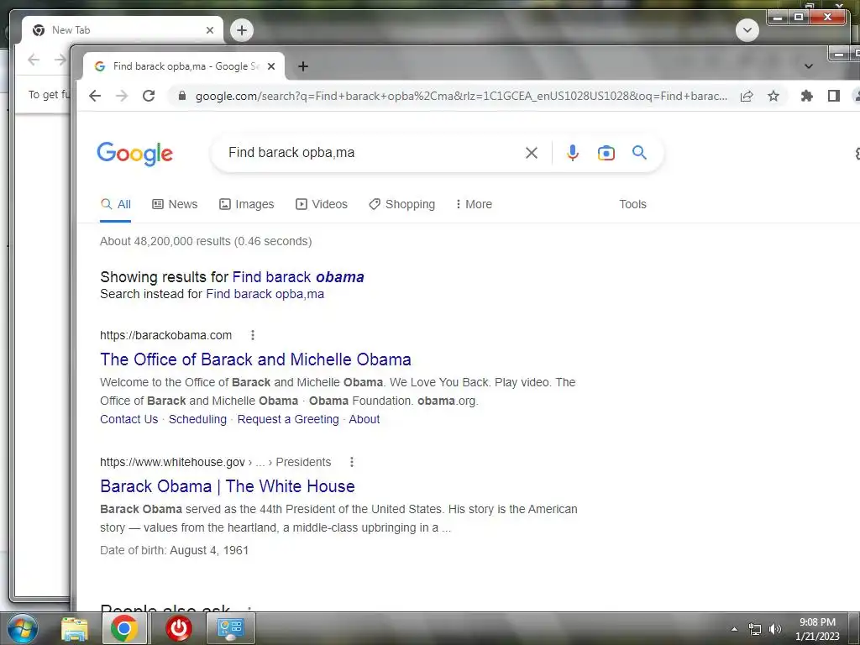The image size is (860, 645).
Task: Clear the Google search box text
Action: (x=532, y=153)
